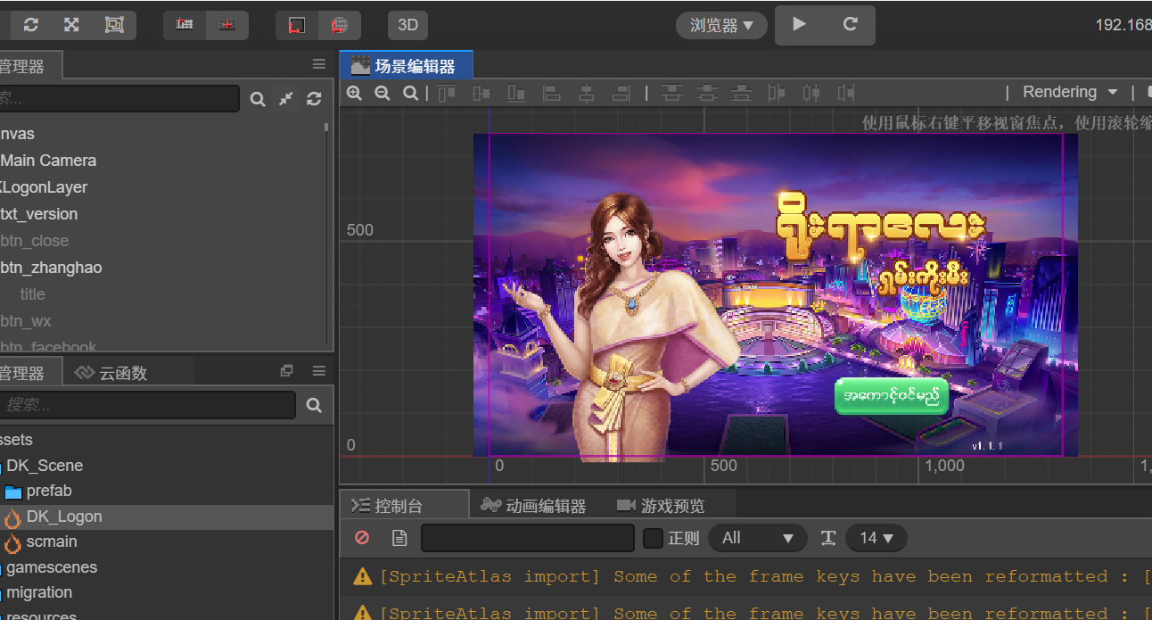1152x620 pixels.
Task: Select the btn_close node
Action: coord(34,241)
